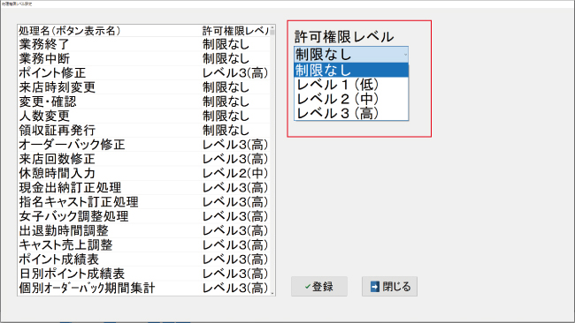
Task: Choose レベル１（低） in the dropdown list
Action: (x=351, y=85)
